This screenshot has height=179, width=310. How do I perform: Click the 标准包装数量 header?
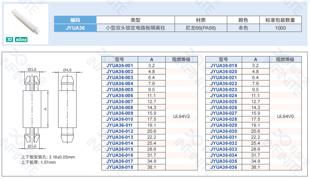[x=280, y=20]
